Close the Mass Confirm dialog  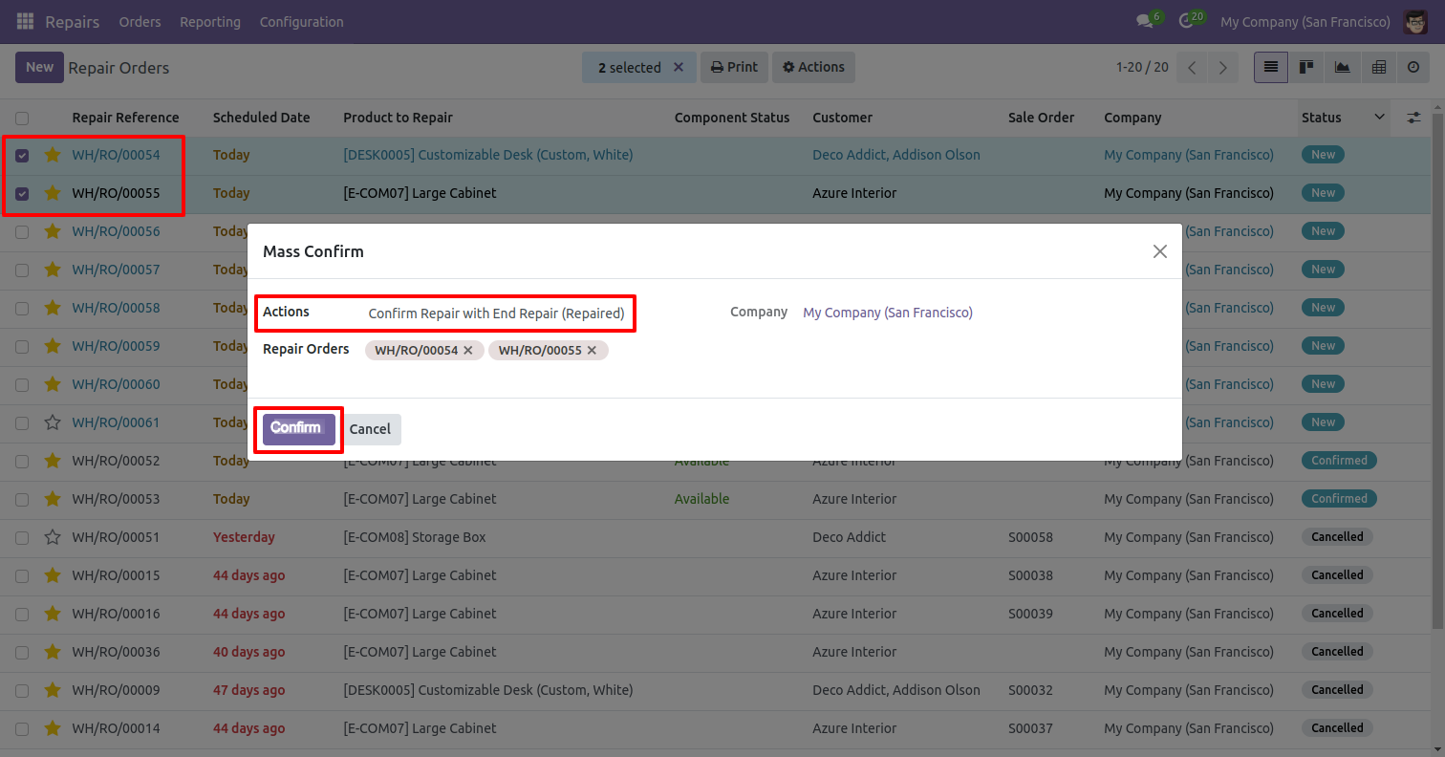(1159, 251)
